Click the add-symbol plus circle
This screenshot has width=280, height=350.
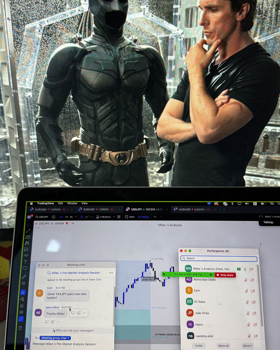click(x=53, y=217)
